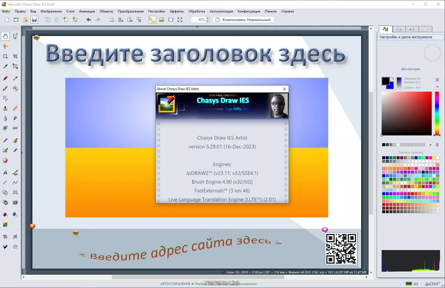Click Удалить палитру button

[411, 152]
